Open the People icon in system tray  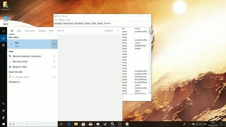click(x=184, y=124)
